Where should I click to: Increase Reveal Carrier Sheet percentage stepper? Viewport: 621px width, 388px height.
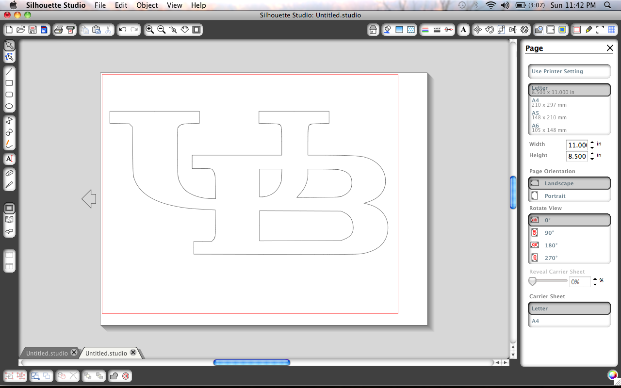[x=595, y=279]
